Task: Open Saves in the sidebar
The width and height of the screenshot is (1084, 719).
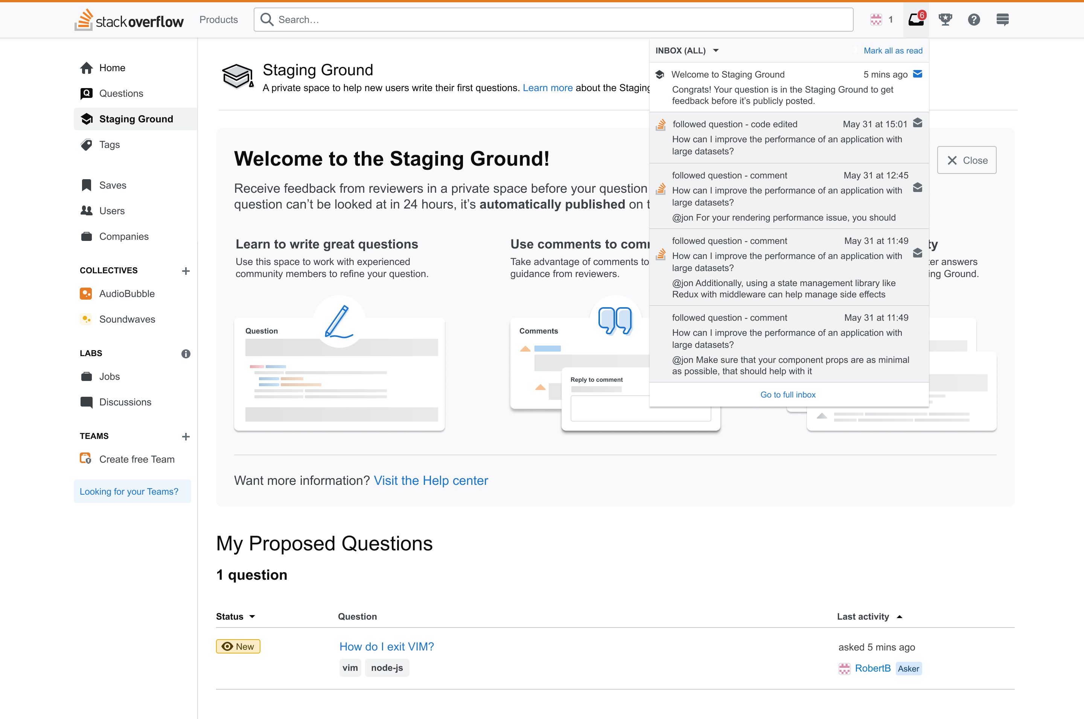Action: [x=113, y=185]
